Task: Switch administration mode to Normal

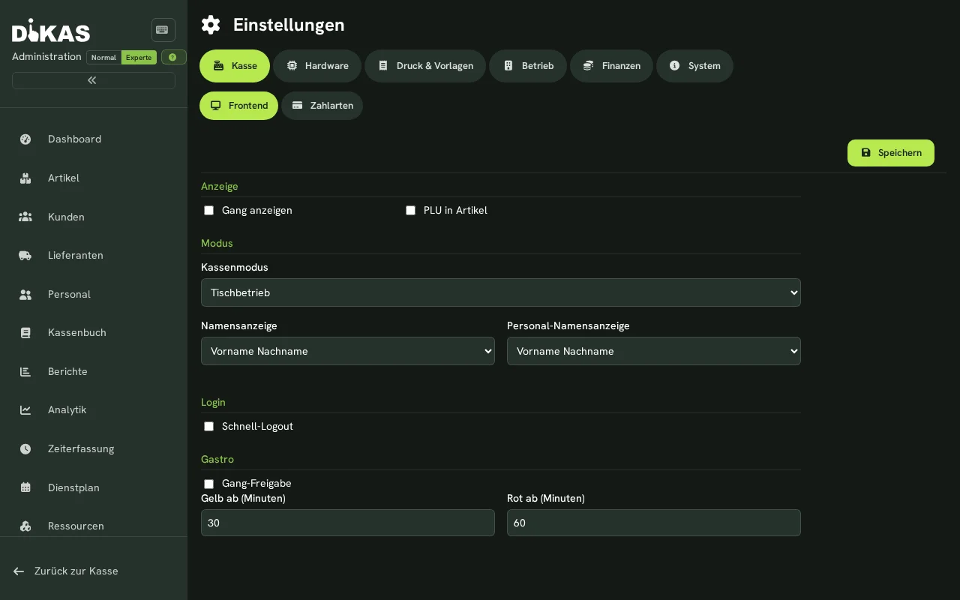Action: pos(103,58)
